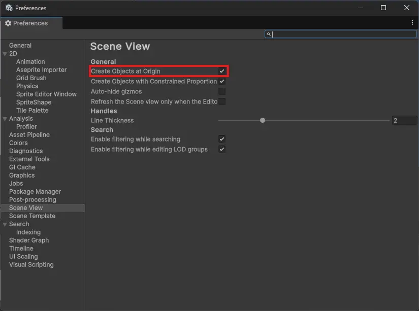Select Search in the sidebar
This screenshot has width=419, height=311.
[19, 224]
